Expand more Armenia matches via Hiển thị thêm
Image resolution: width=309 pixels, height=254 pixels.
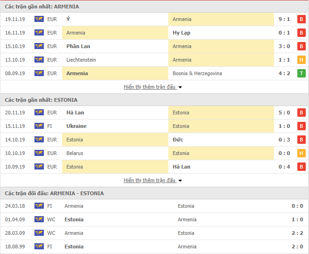150,87
